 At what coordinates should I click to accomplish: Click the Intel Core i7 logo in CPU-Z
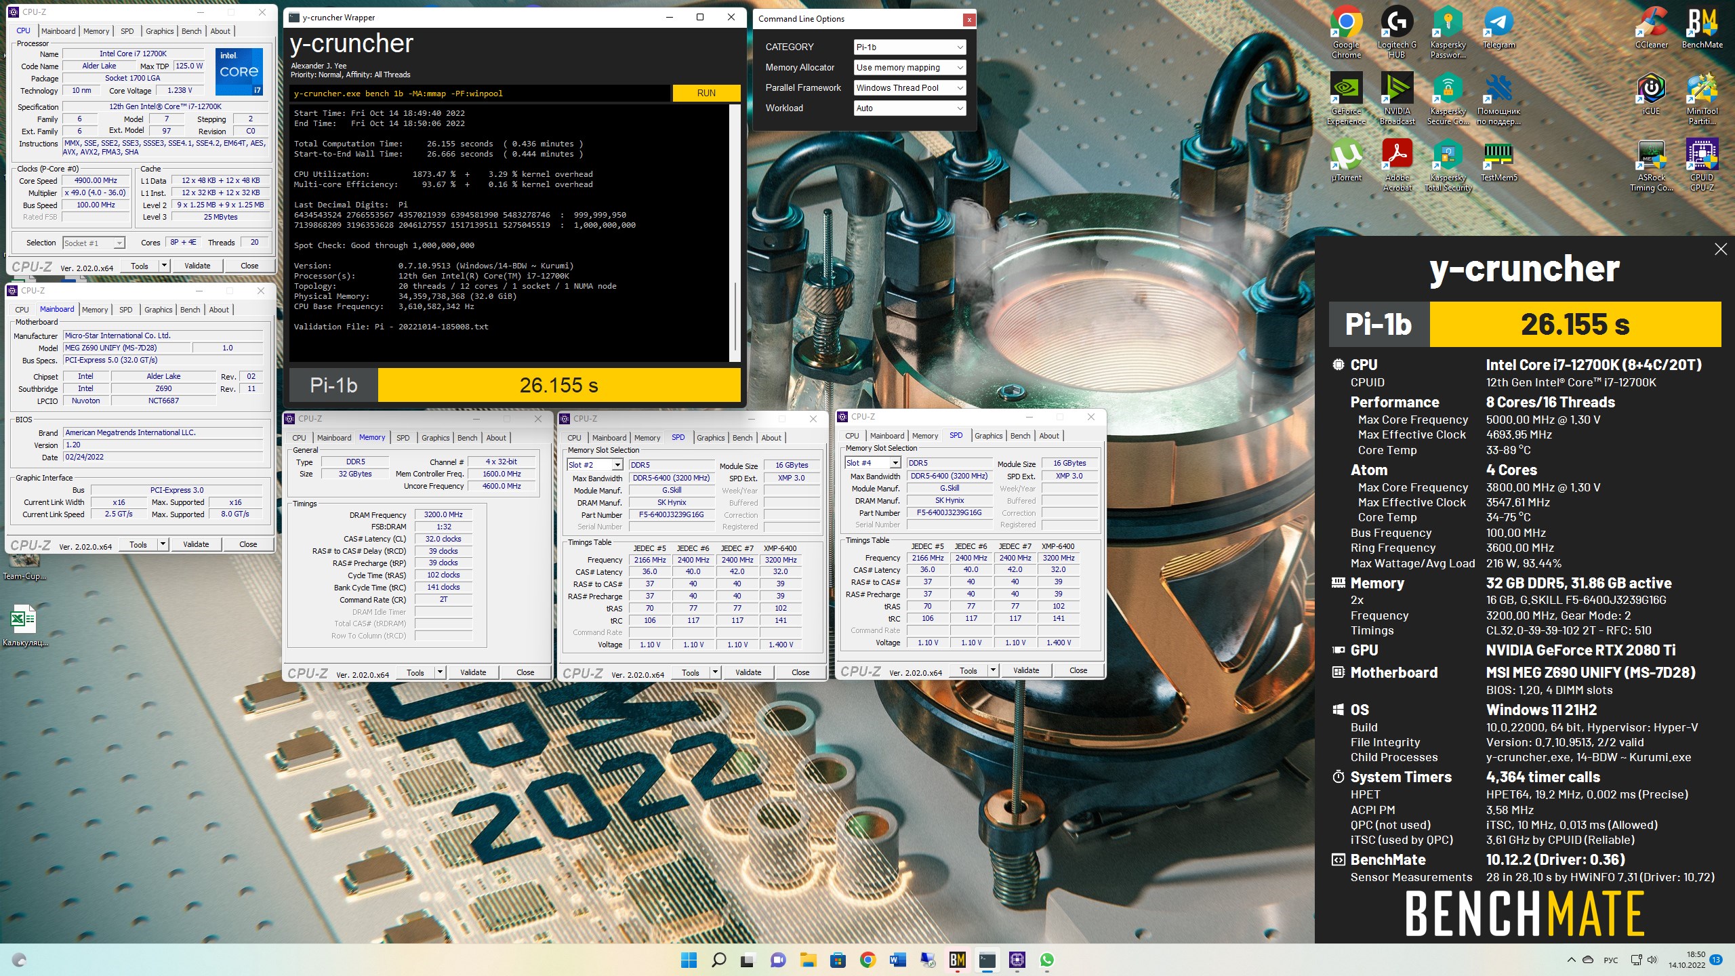point(239,71)
